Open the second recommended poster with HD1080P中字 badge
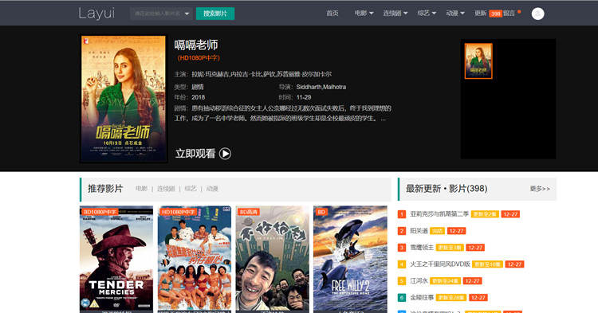Image resolution: width=598 pixels, height=313 pixels. tap(195, 260)
